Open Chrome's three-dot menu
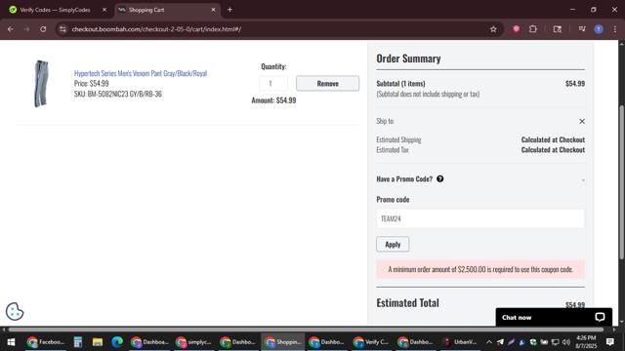The height and width of the screenshot is (351, 625). coord(615,29)
